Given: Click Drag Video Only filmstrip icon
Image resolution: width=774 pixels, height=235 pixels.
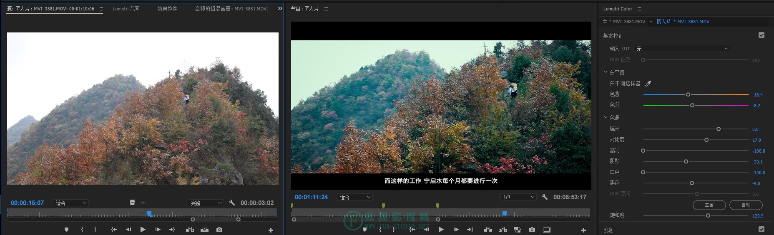Looking at the screenshot, I should [x=133, y=203].
